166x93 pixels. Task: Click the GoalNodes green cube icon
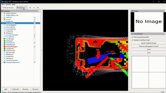click(4, 49)
